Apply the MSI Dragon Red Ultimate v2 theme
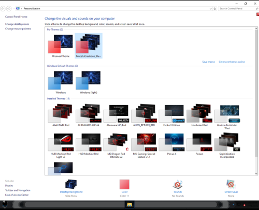This screenshot has height=210, width=259. [x=116, y=145]
